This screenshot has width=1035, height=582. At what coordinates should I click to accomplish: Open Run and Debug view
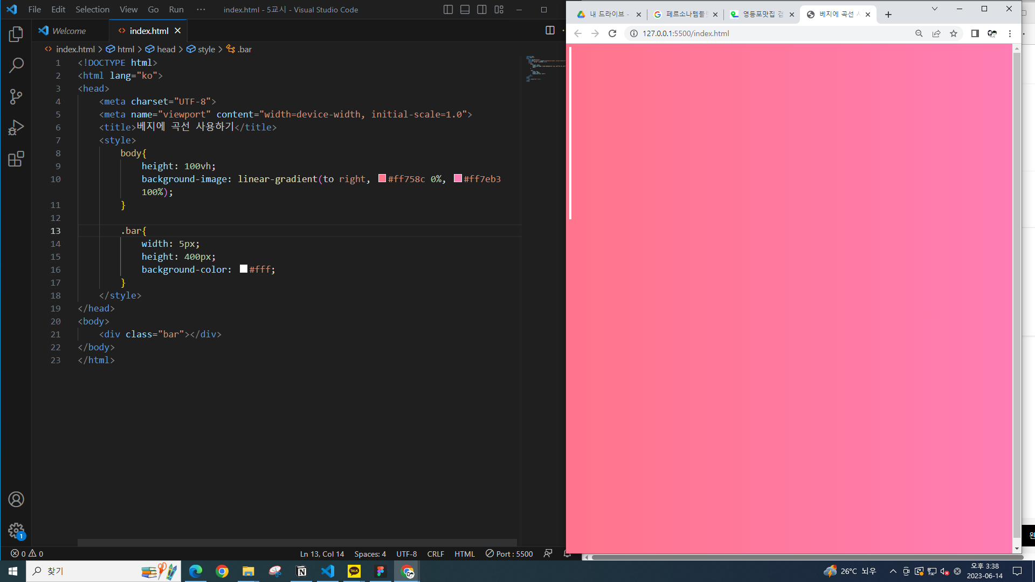point(16,128)
